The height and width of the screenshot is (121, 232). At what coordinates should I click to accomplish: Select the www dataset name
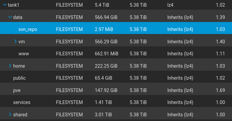(x=24, y=54)
